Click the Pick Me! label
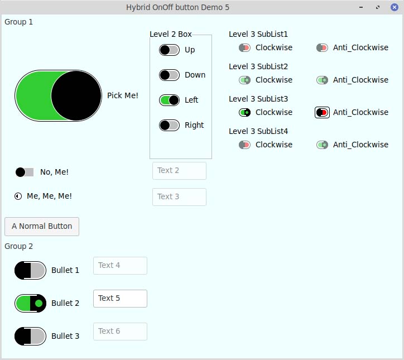Screen dimensions: 404x360 pos(123,95)
